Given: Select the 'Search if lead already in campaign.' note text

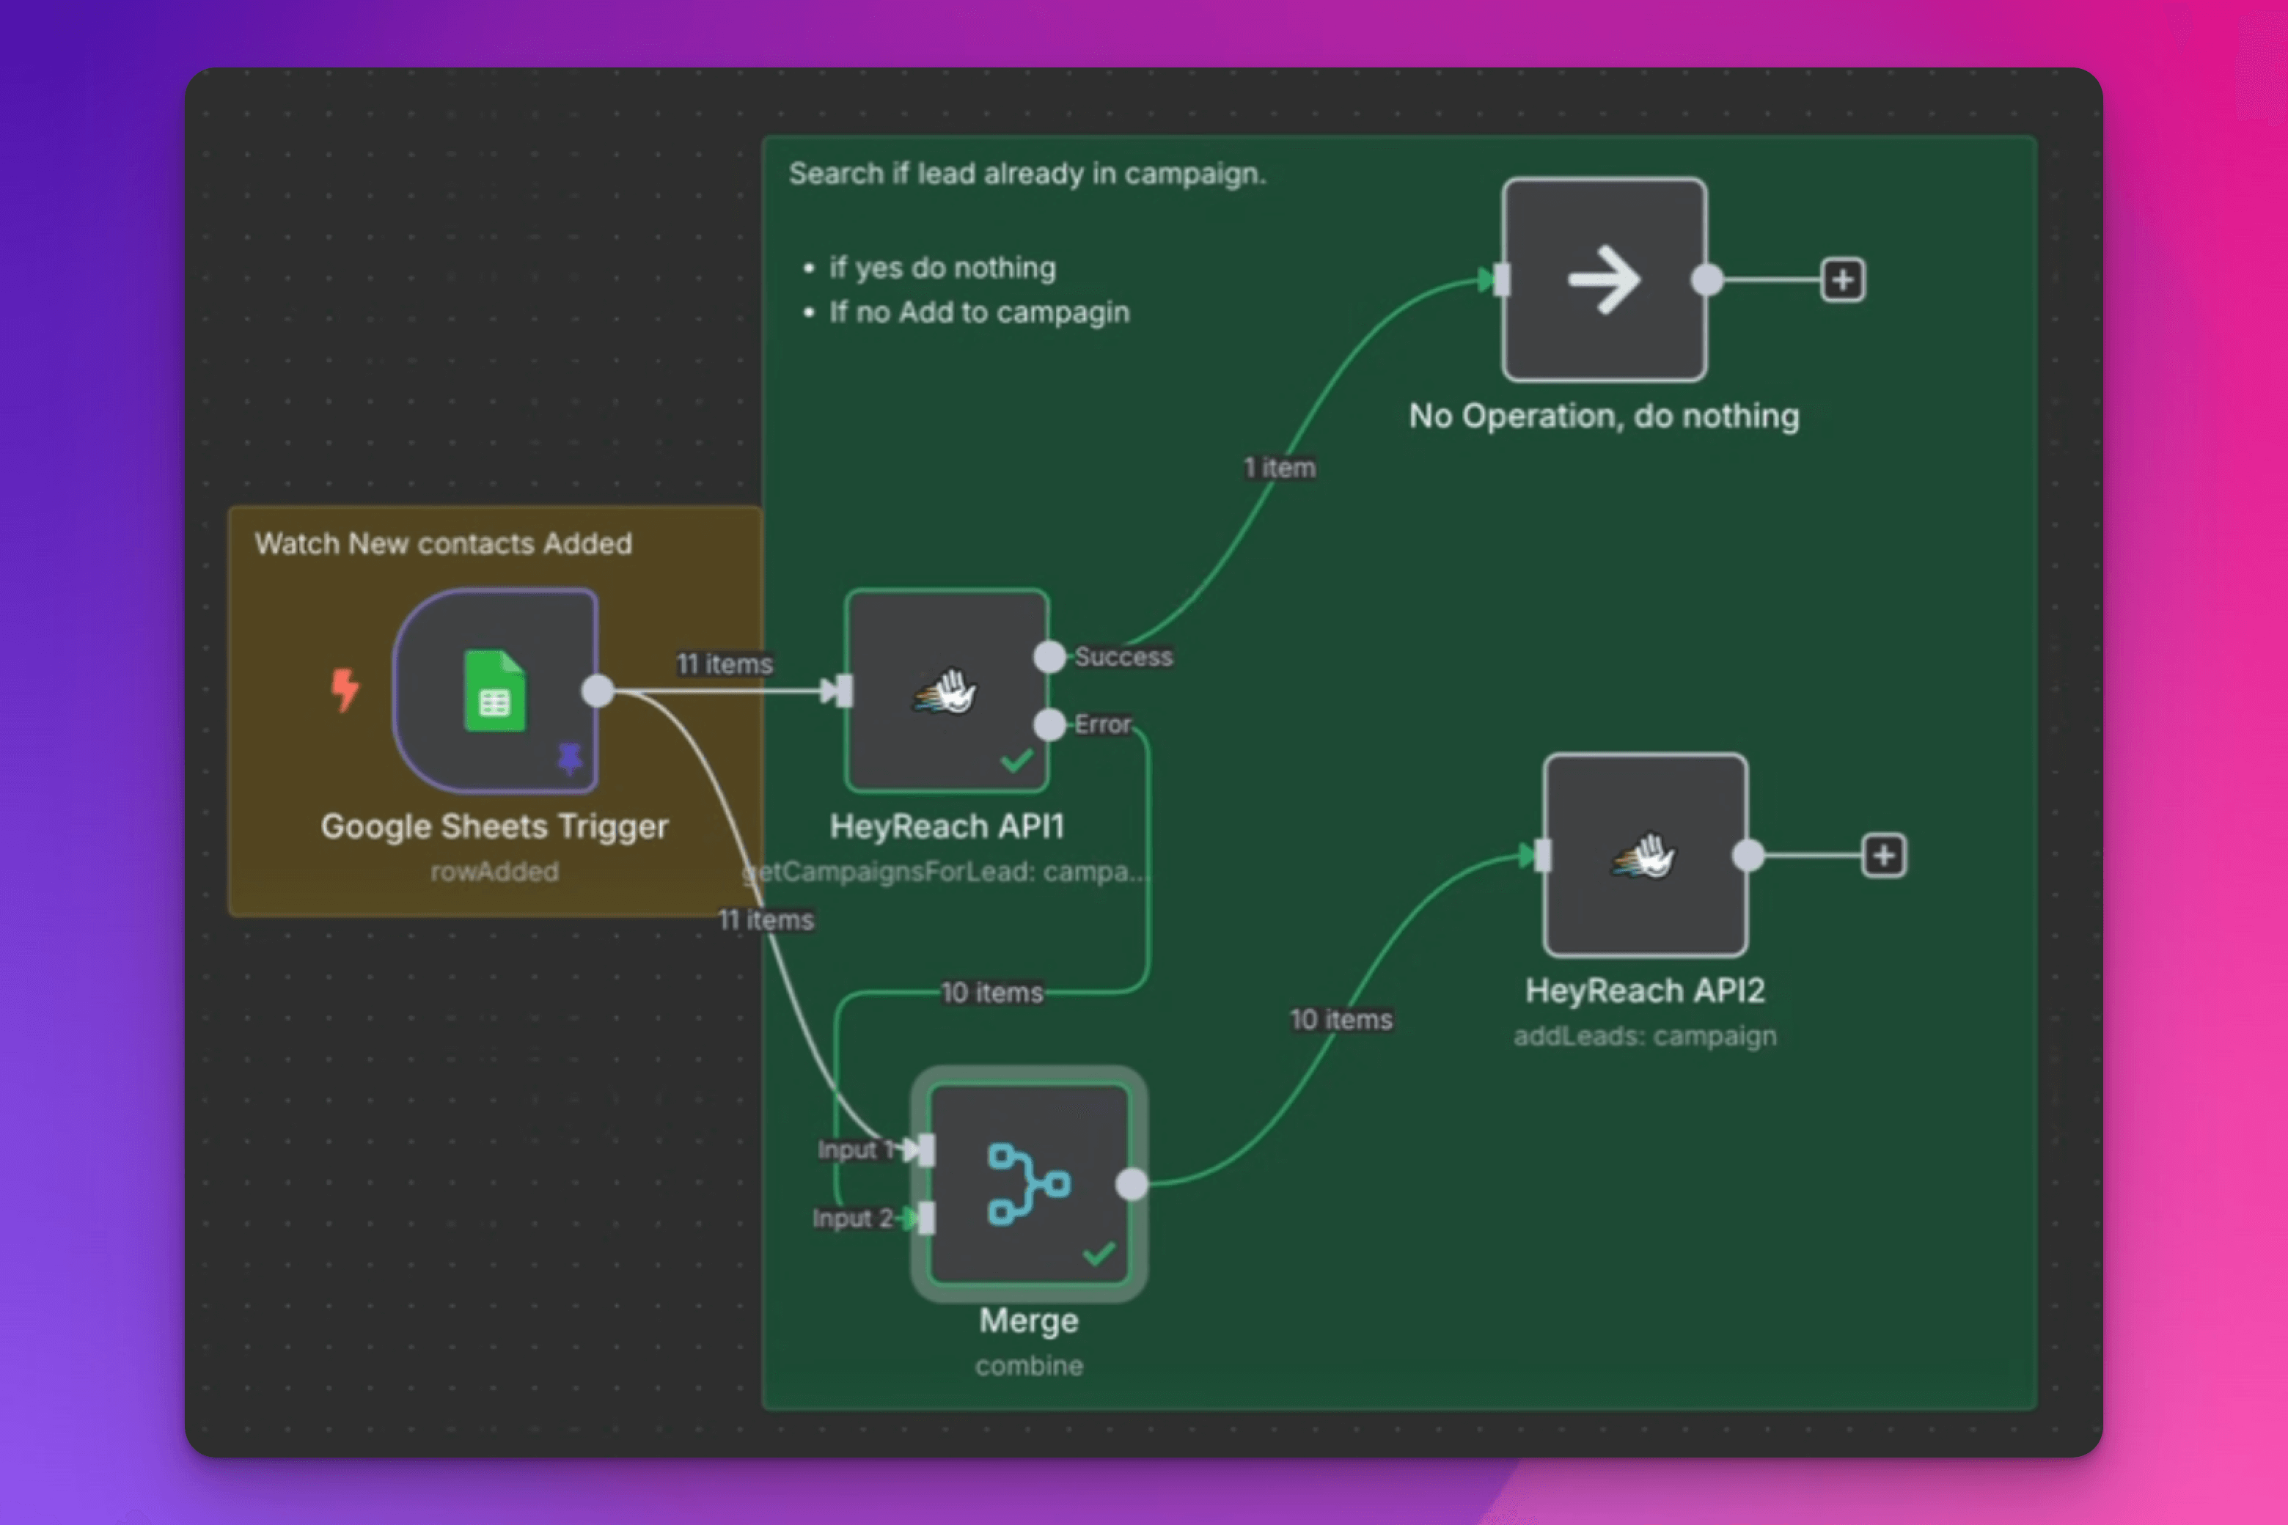Looking at the screenshot, I should (1027, 174).
